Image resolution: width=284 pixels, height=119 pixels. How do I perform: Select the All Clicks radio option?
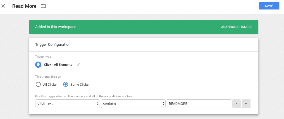[38, 84]
